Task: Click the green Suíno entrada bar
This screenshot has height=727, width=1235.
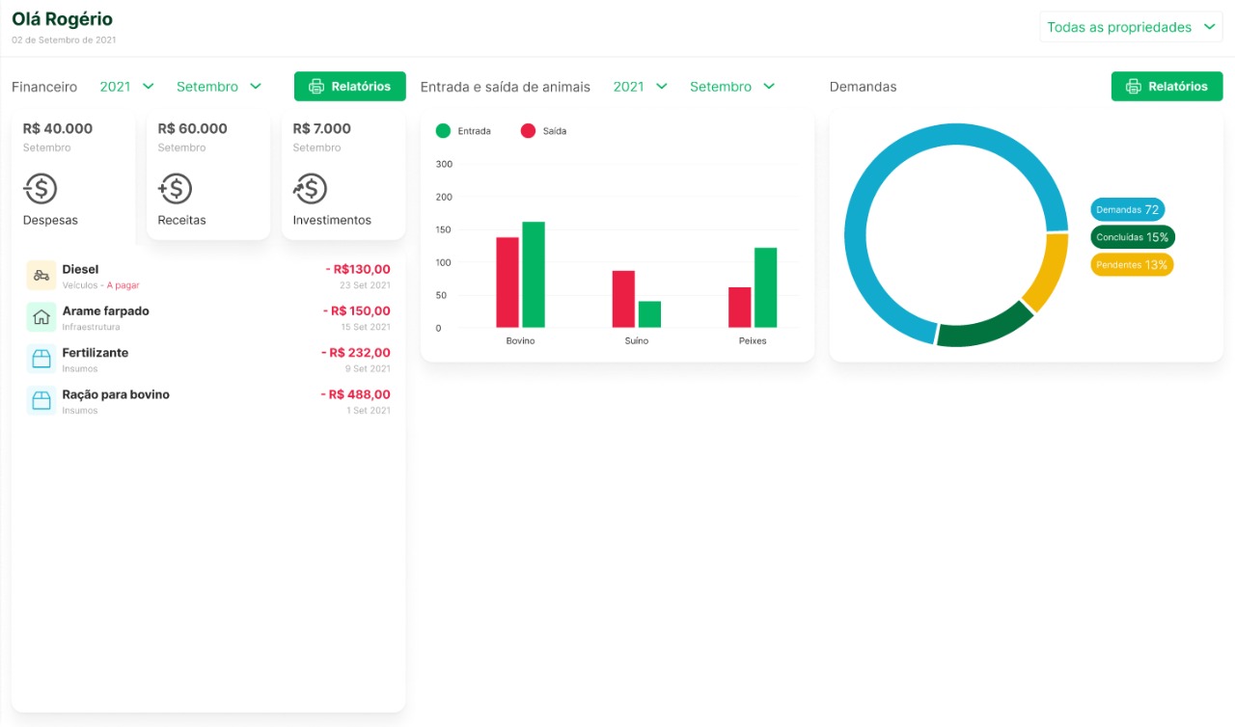Action: click(649, 314)
